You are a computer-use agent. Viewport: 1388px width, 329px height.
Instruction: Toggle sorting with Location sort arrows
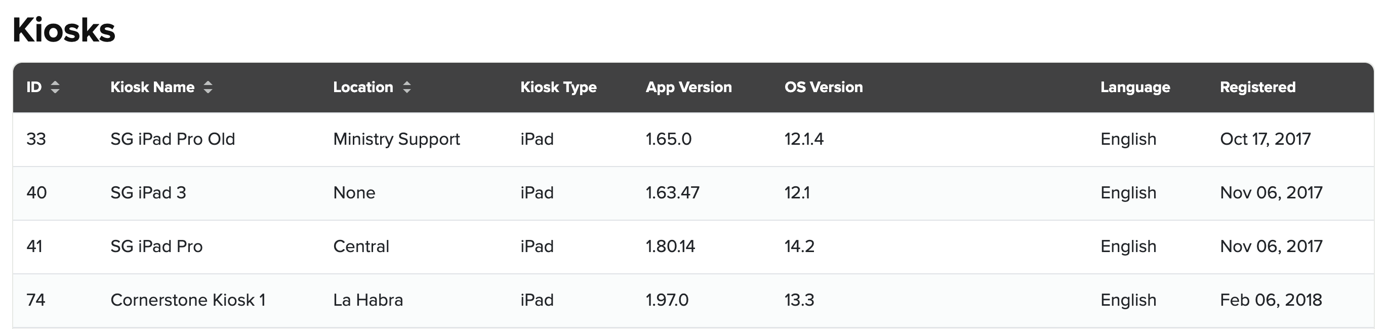[x=407, y=87]
